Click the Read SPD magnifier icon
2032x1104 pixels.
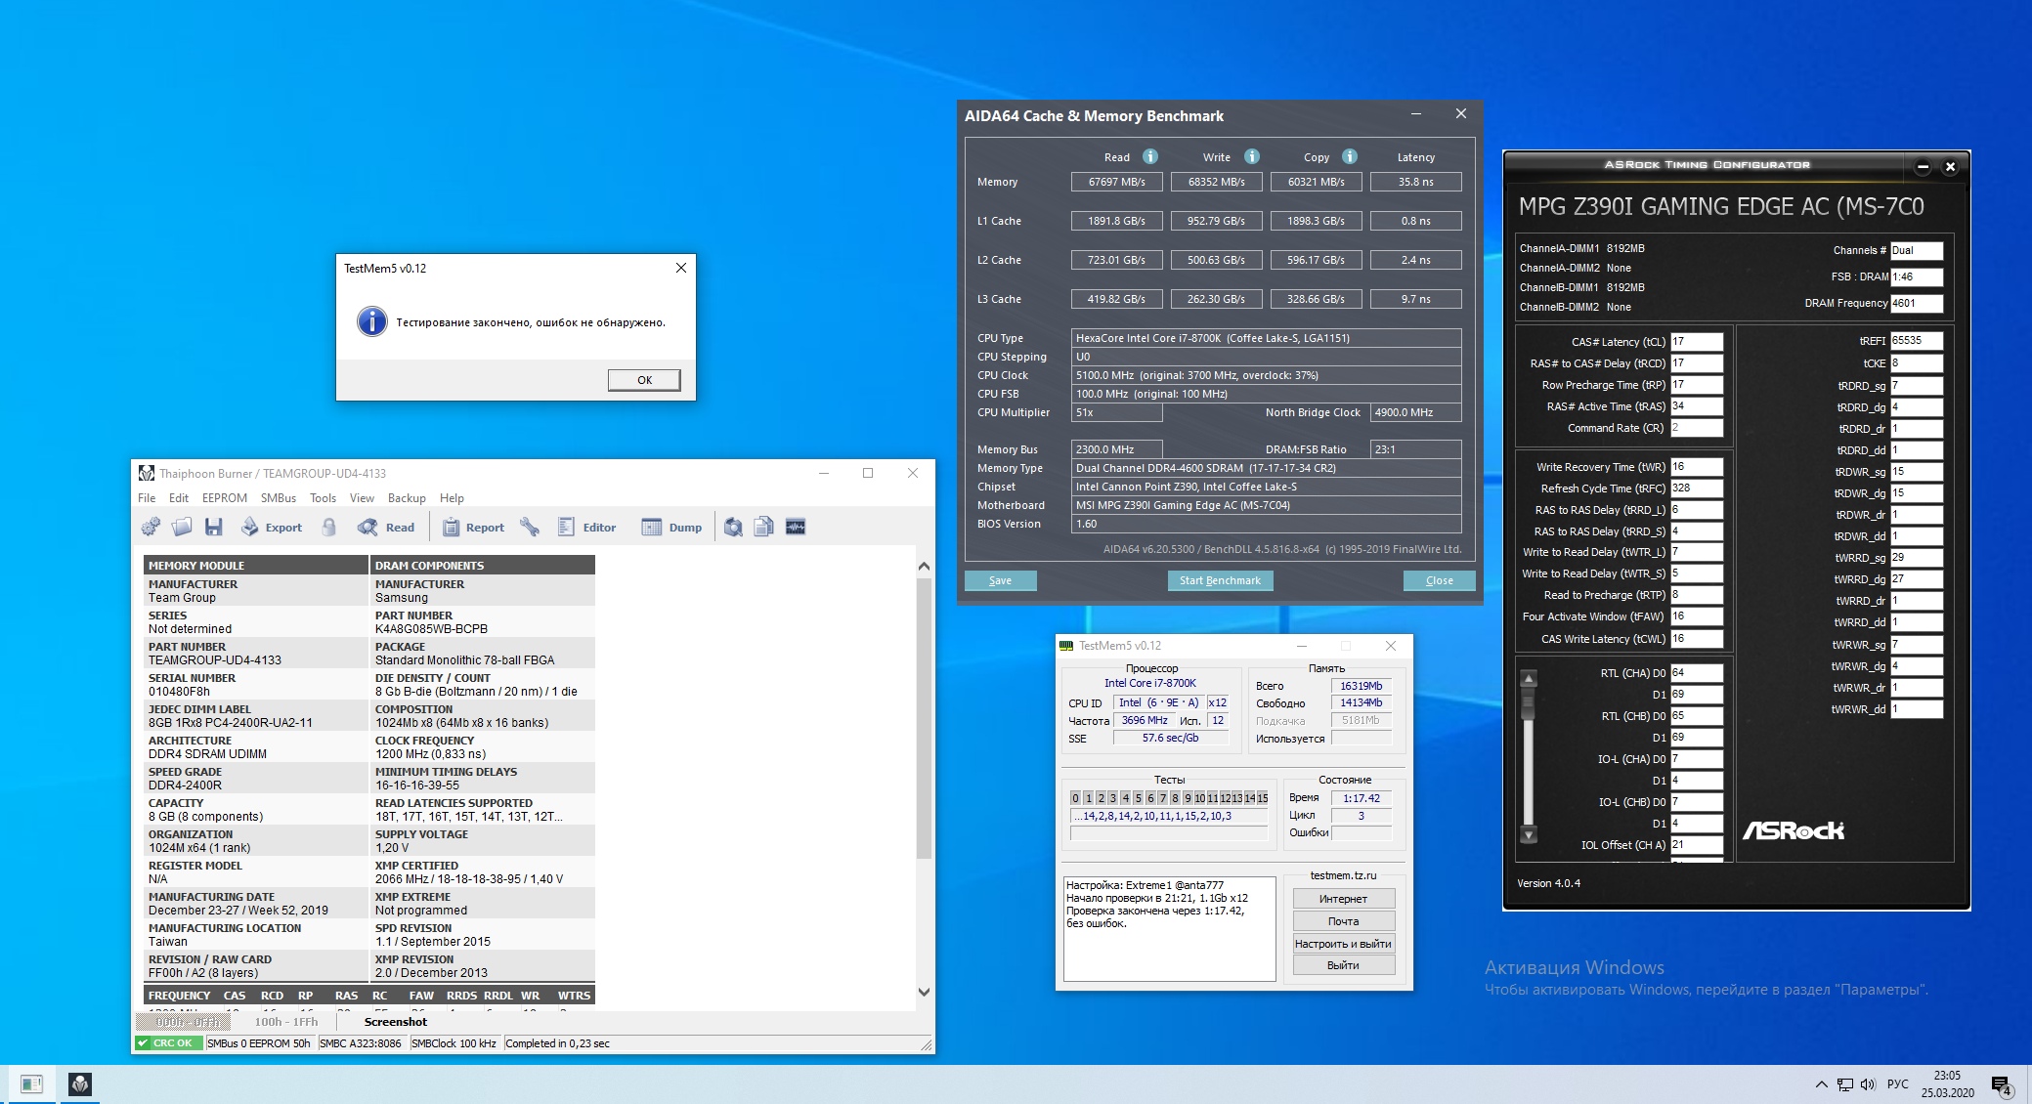click(x=368, y=528)
